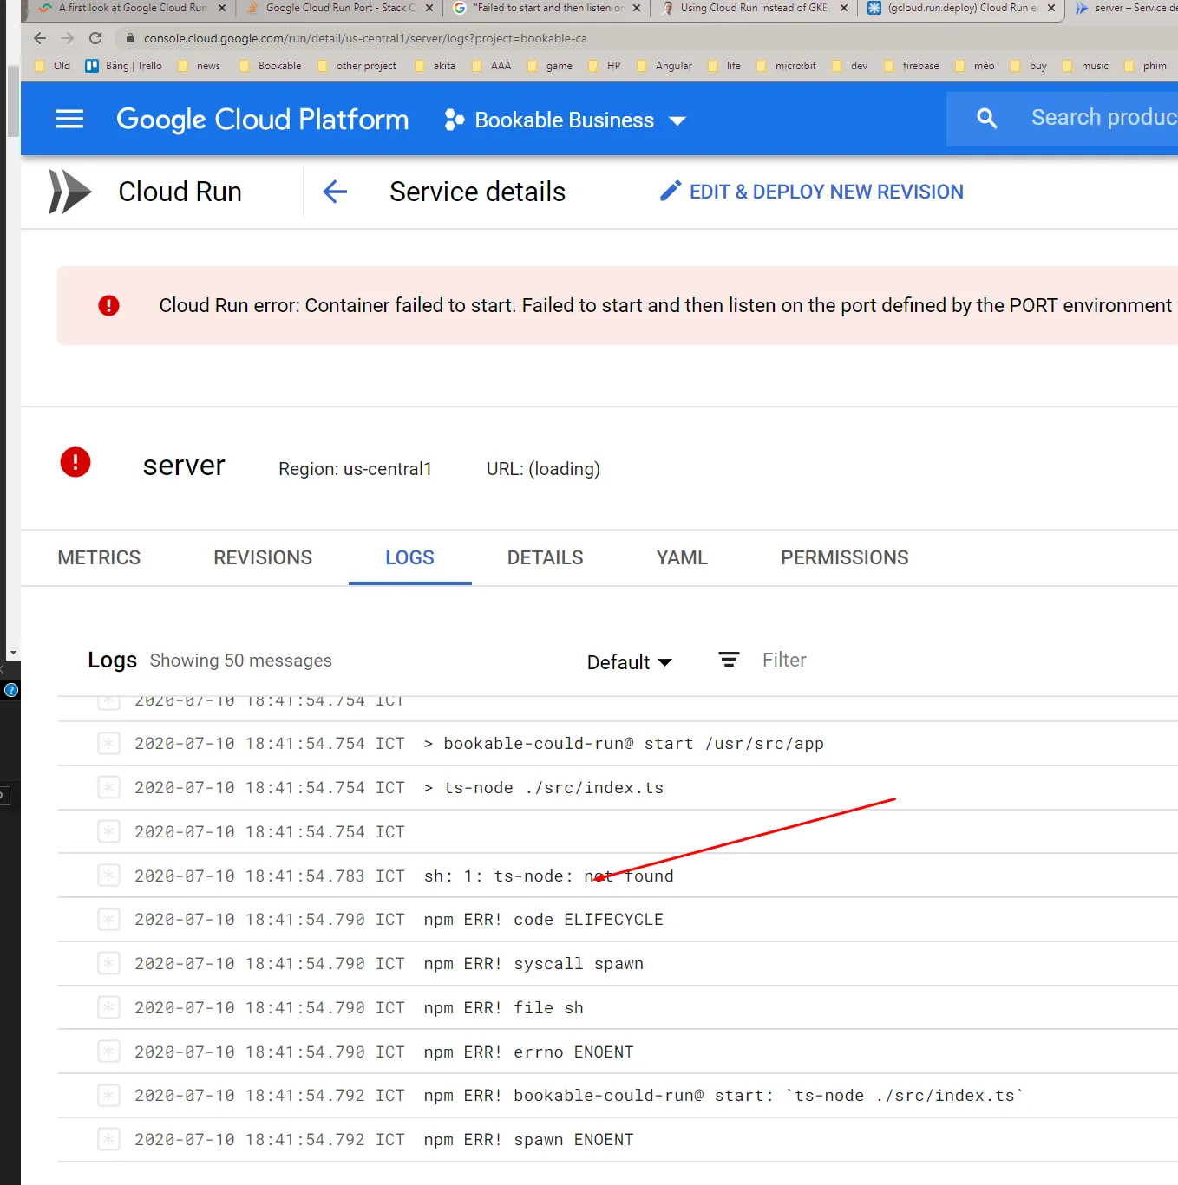Screen dimensions: 1178x1185
Task: Click the 'Showing 50 messages' text
Action: 241,661
